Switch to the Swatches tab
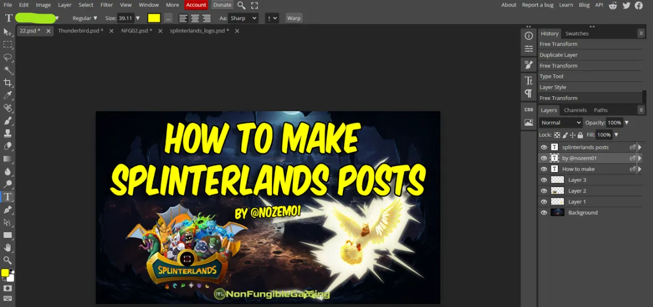The height and width of the screenshot is (307, 653). pyautogui.click(x=577, y=34)
